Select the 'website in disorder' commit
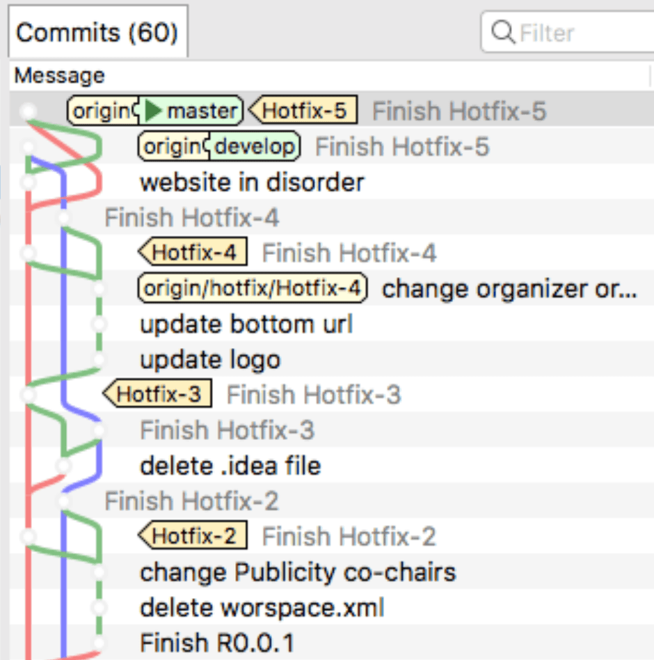This screenshot has height=660, width=654. point(252,183)
